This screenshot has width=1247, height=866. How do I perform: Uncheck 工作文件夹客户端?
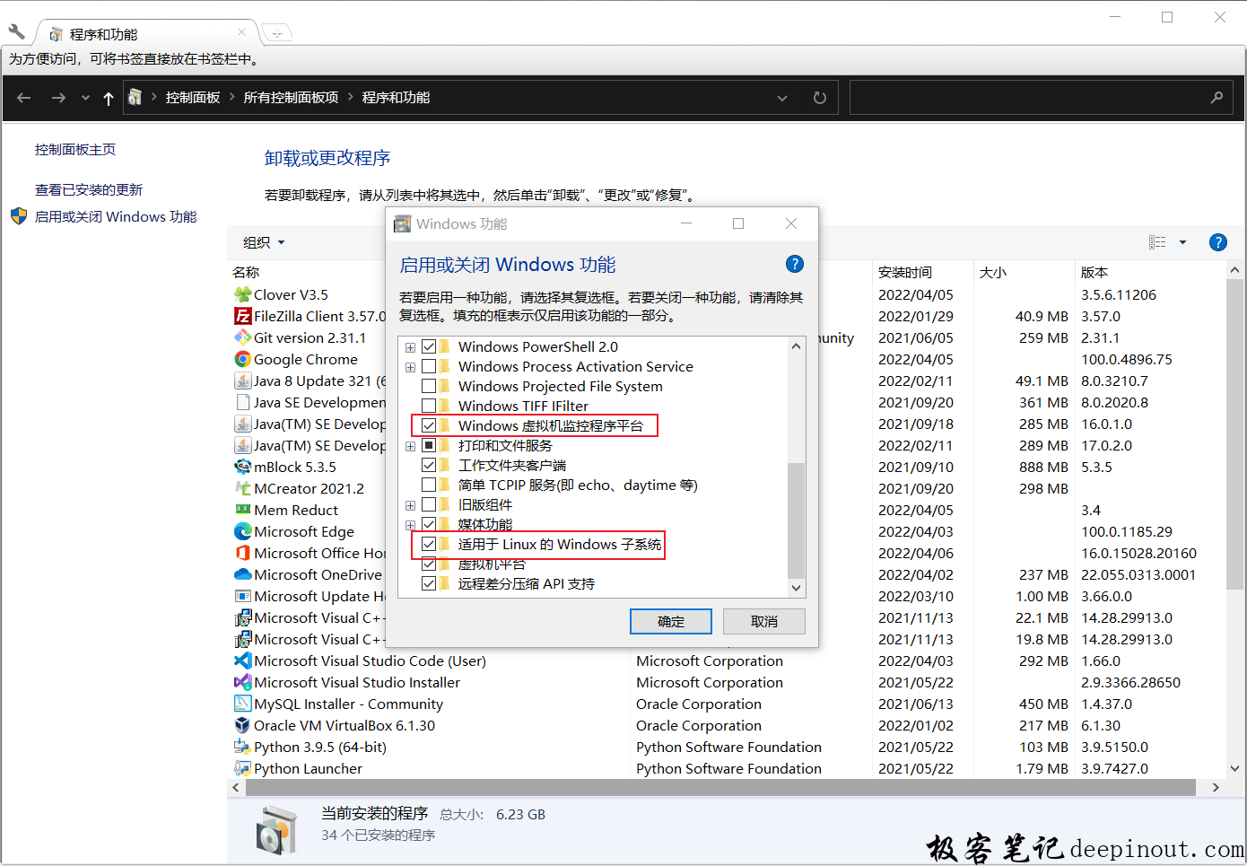(x=429, y=465)
